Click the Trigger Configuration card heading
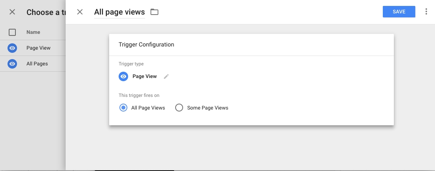Viewport: 435px width, 171px height. (146, 45)
